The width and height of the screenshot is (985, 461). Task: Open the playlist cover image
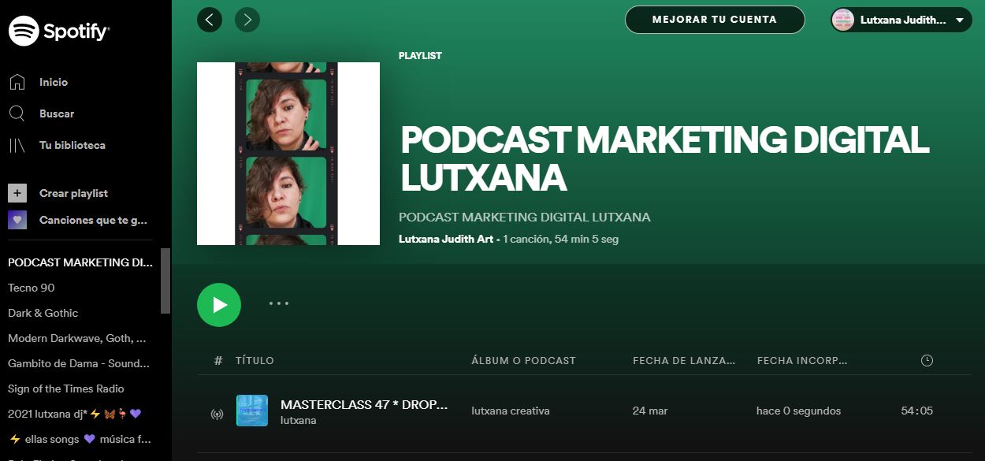[x=288, y=154]
